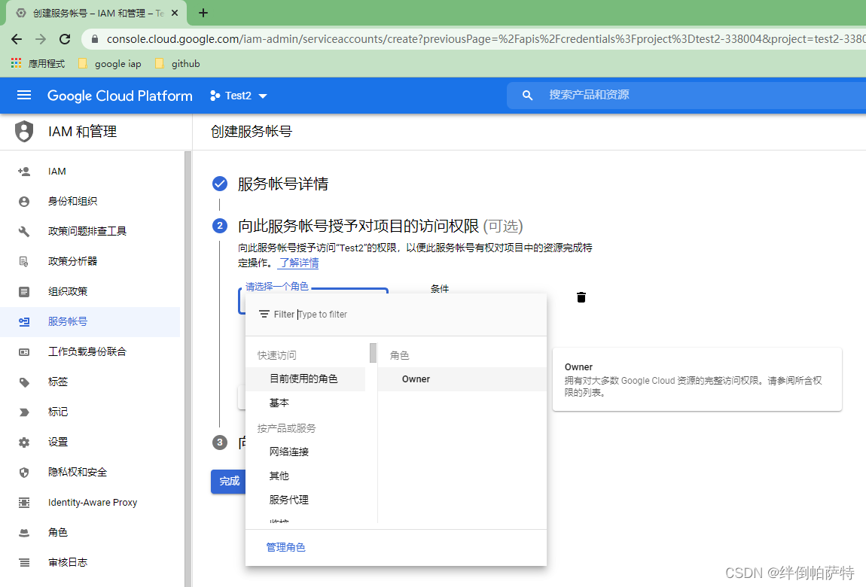866x587 pixels.
Task: Click the role category list scrollbar
Action: coord(373,353)
